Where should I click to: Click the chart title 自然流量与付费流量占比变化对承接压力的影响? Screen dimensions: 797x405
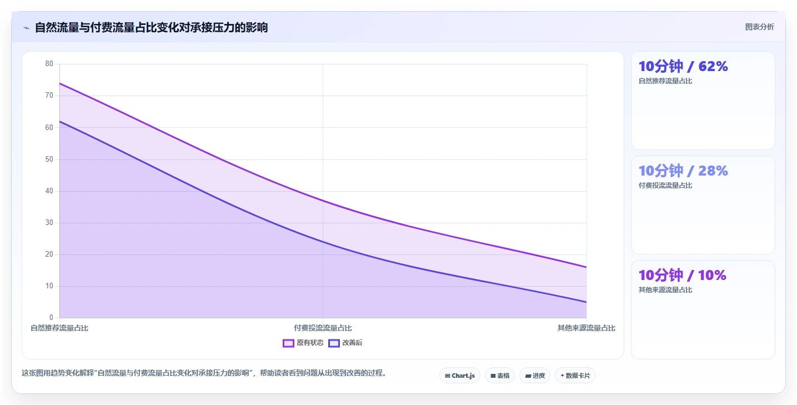pos(151,27)
